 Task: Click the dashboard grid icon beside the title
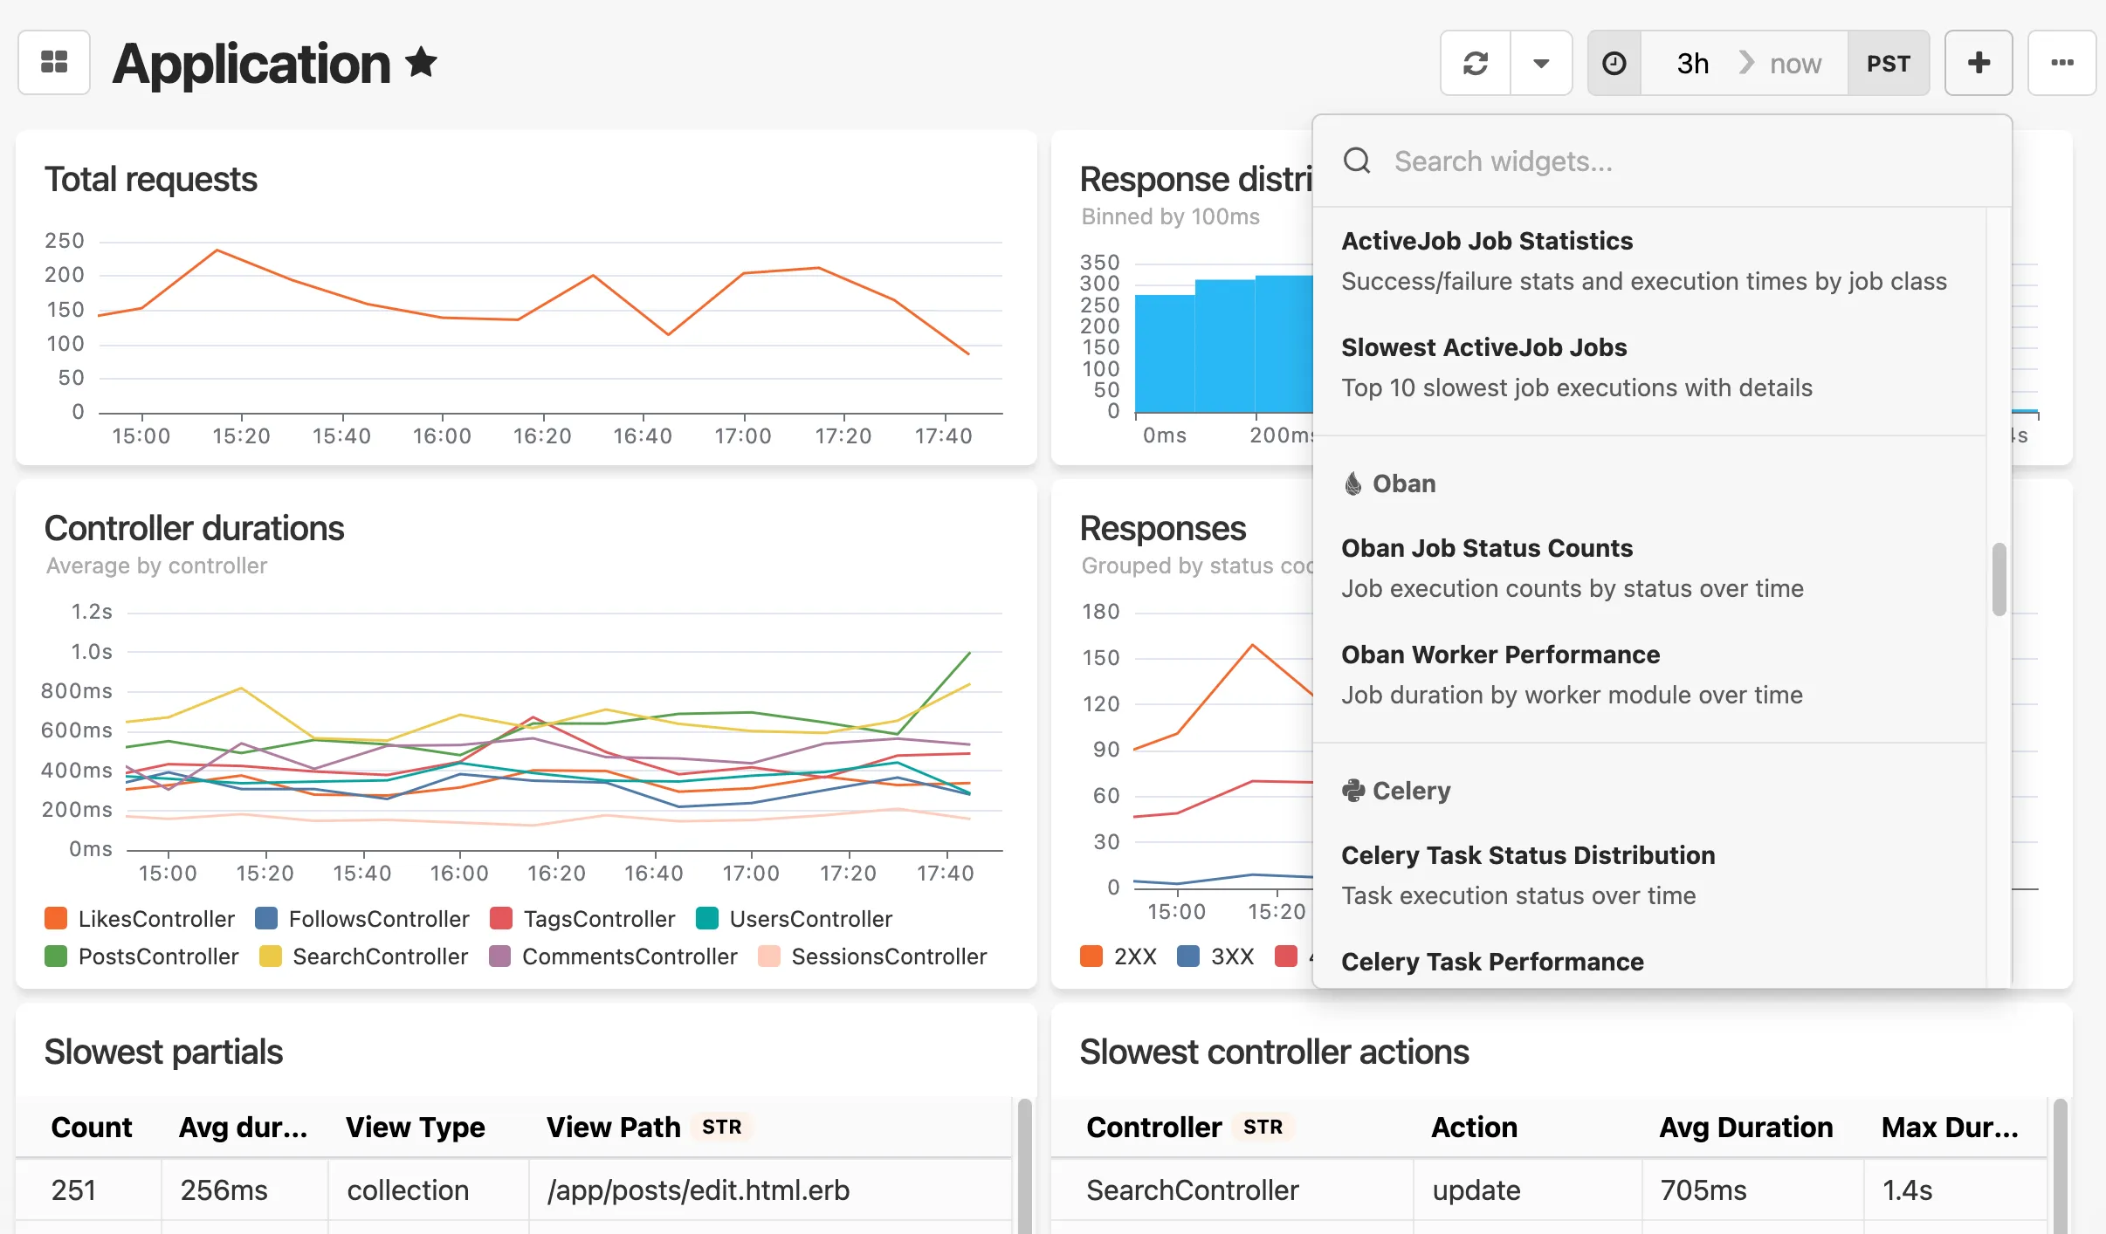(x=54, y=62)
